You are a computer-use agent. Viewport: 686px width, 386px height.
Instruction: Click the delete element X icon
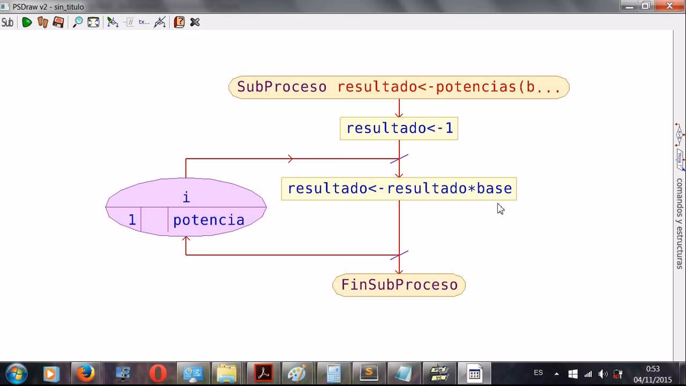pyautogui.click(x=194, y=23)
